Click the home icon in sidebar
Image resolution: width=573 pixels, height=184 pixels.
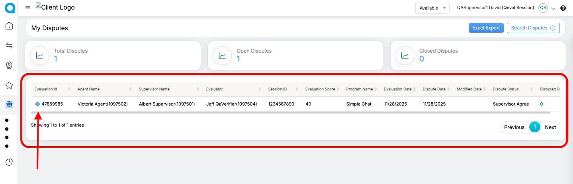9,26
